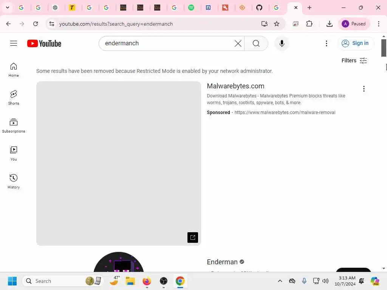Open Shorts in the sidebar

tap(14, 98)
